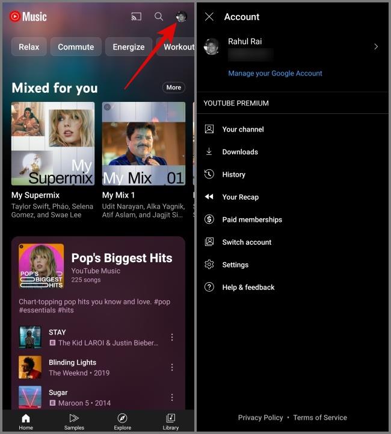Tap the YouTube Music logo

(x=28, y=17)
